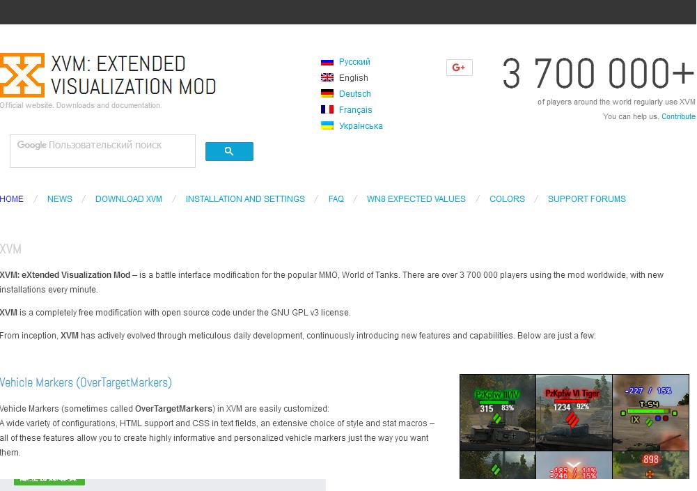
Task: Go to the NEWS menu item
Action: tap(60, 199)
